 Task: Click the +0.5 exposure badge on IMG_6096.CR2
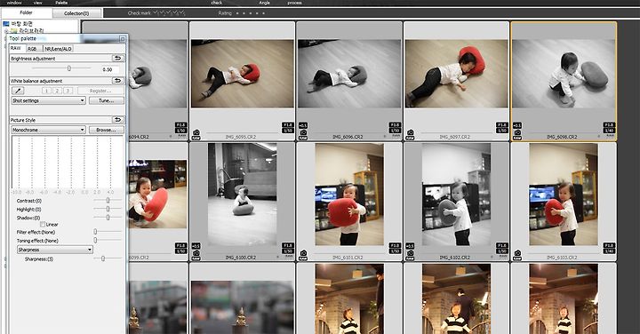[303, 125]
